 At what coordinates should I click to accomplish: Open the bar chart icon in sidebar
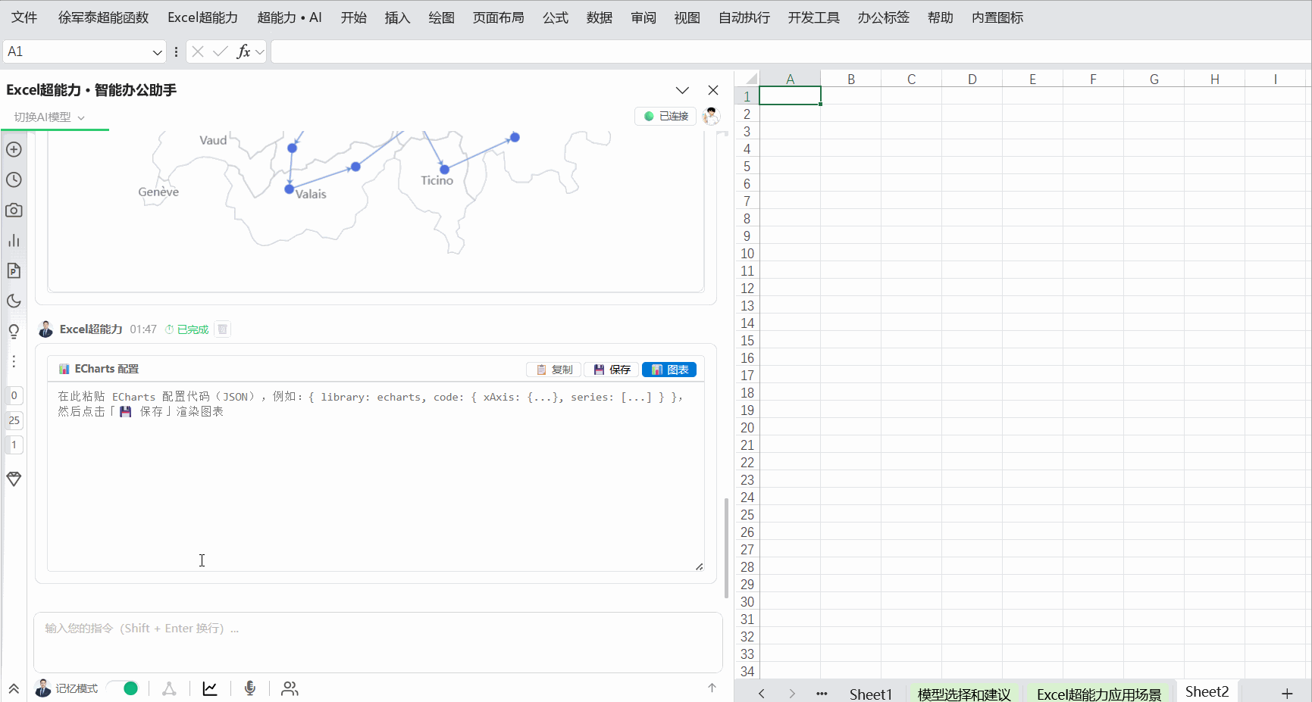point(14,240)
